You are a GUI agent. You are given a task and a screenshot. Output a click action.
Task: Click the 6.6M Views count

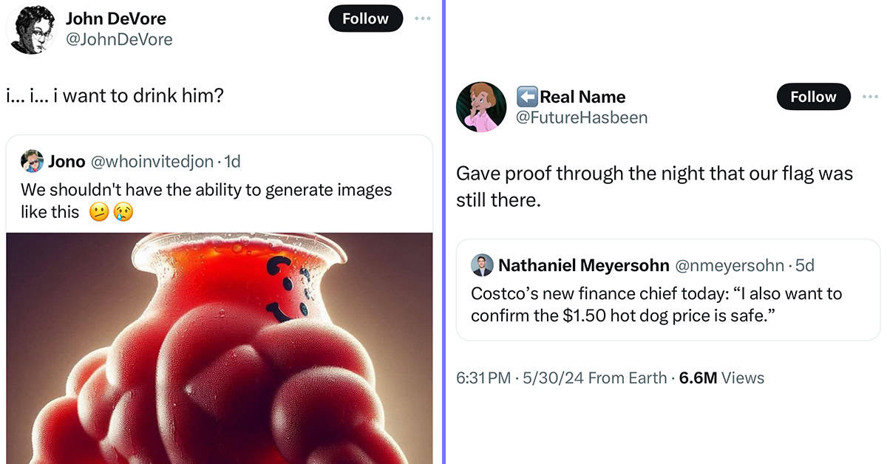pyautogui.click(x=721, y=378)
